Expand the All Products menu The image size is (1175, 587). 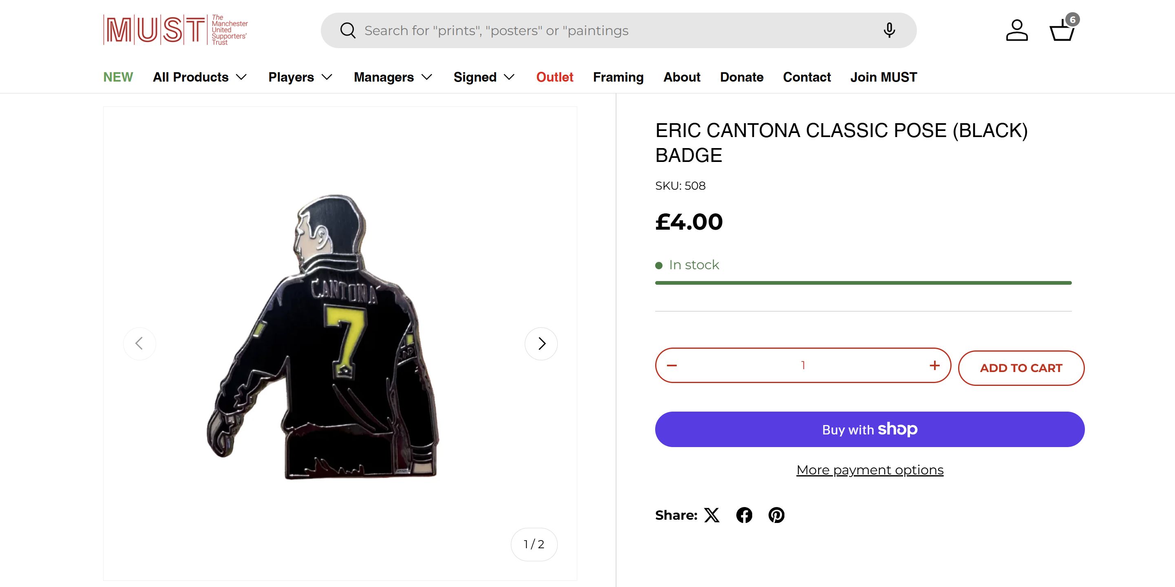click(x=200, y=77)
